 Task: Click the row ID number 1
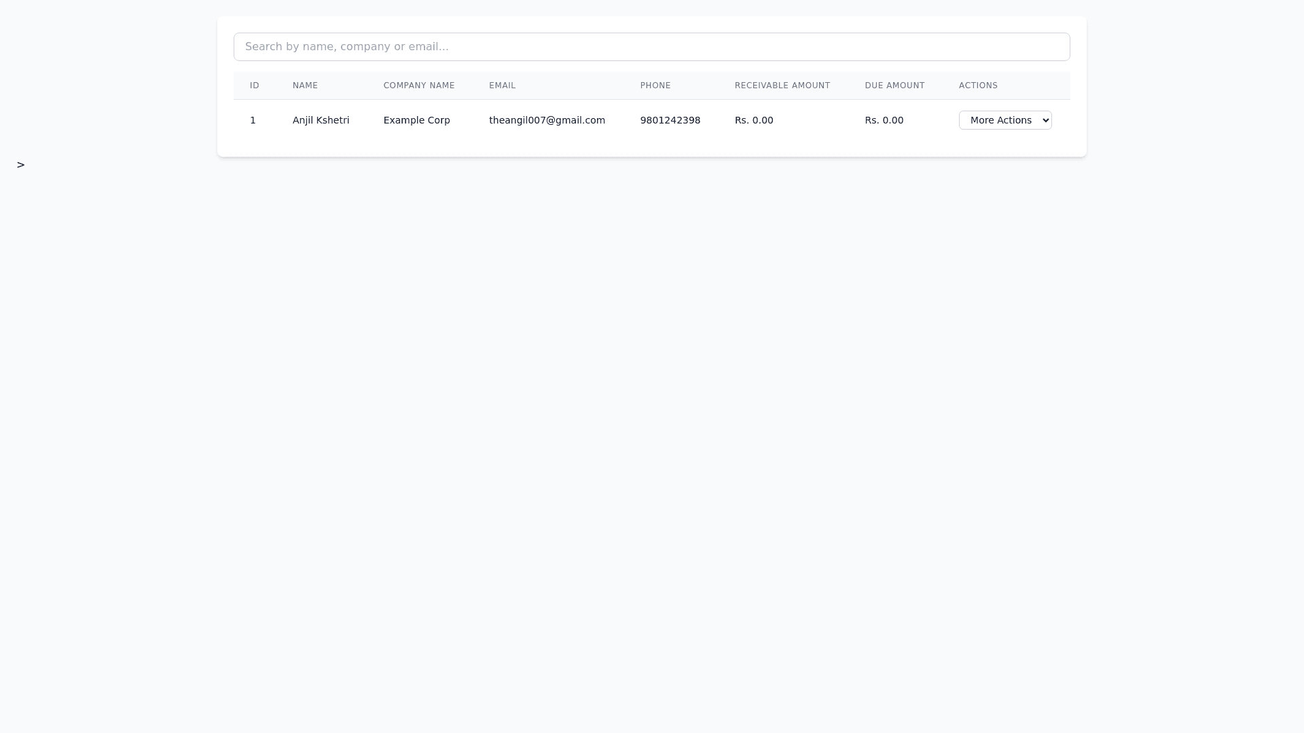coord(253,120)
